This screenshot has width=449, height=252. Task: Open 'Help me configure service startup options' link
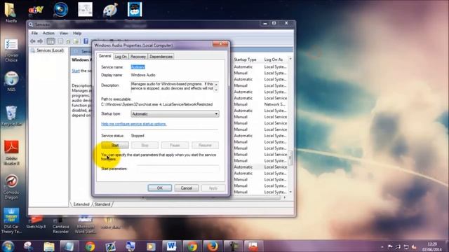pos(134,124)
